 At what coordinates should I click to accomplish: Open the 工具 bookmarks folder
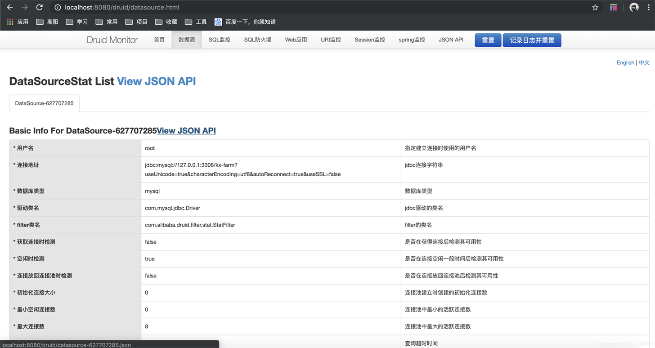click(x=200, y=22)
